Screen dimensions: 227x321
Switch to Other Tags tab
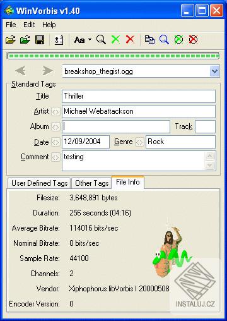[91, 183]
